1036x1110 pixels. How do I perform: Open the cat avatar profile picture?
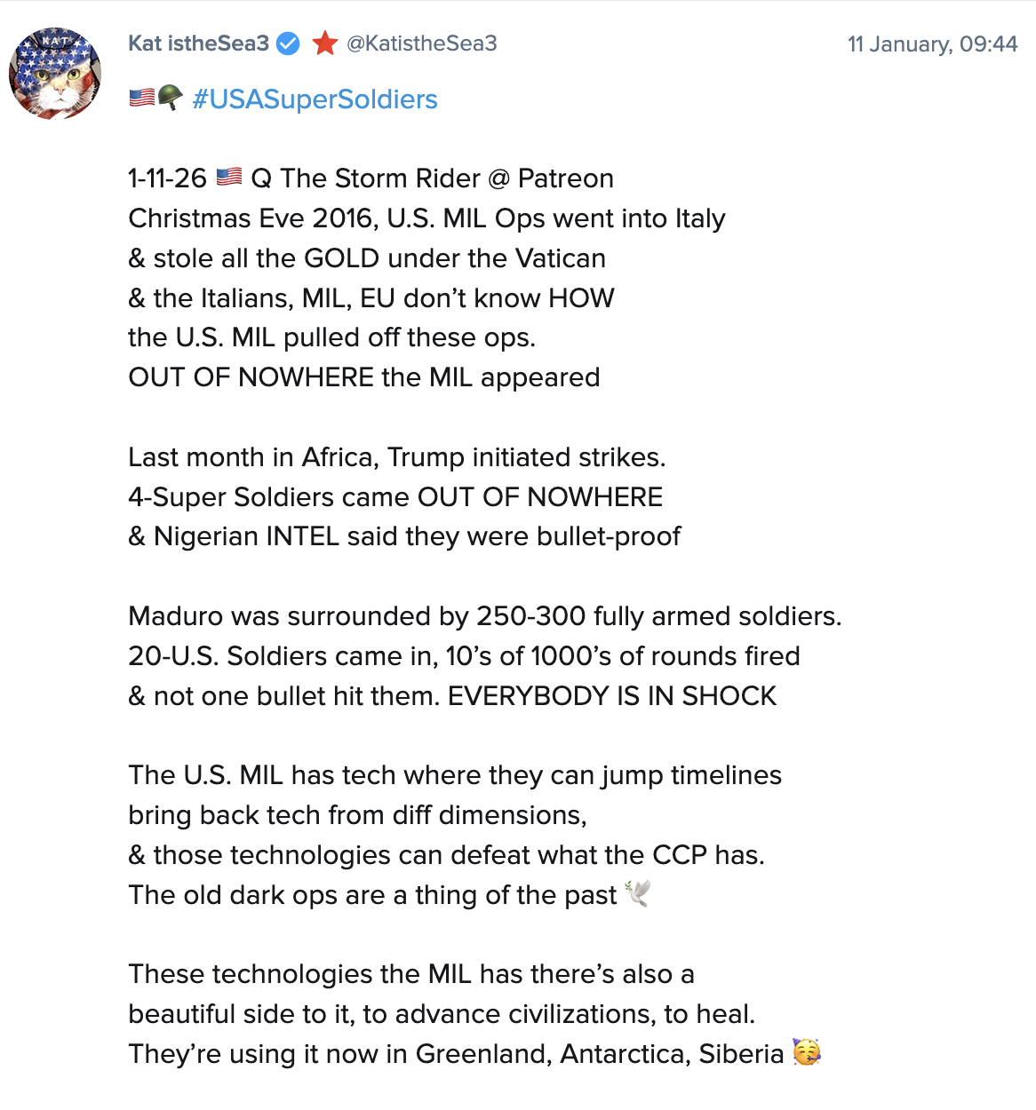tap(55, 73)
